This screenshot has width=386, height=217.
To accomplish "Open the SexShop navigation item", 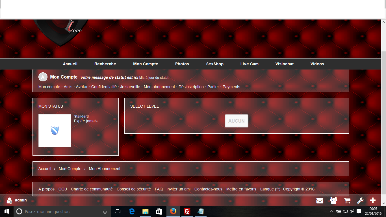I will pyautogui.click(x=215, y=64).
